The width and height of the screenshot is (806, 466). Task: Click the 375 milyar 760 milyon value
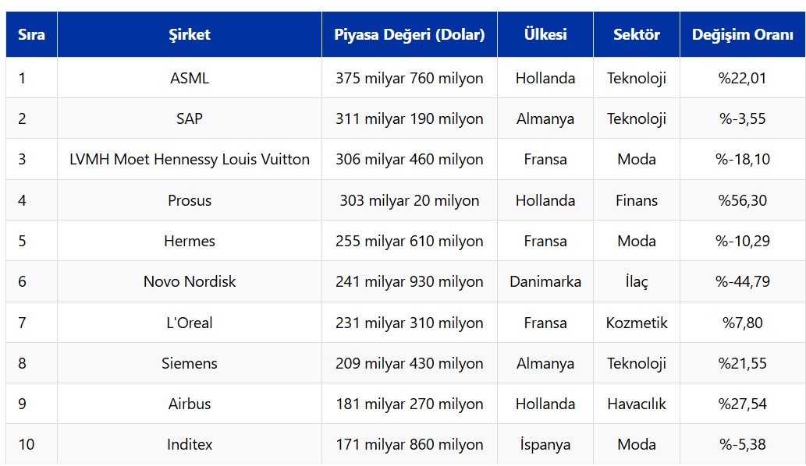click(409, 78)
